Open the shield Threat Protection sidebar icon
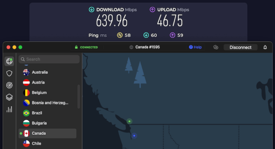The height and width of the screenshot is (149, 275). pos(9,73)
